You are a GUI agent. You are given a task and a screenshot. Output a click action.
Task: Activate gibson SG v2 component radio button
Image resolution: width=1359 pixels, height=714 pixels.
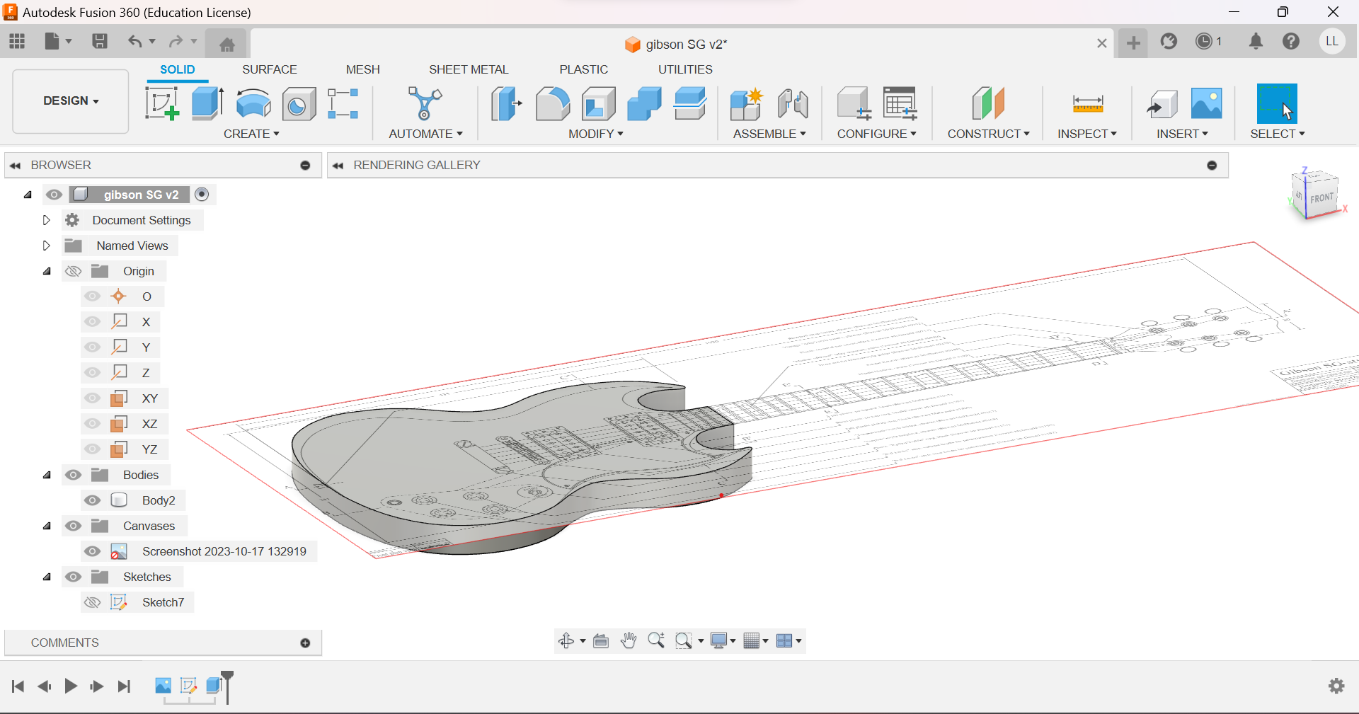coord(202,194)
